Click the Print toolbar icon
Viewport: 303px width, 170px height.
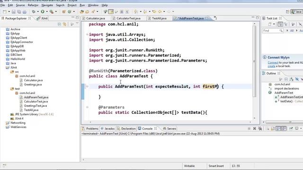coord(25,11)
